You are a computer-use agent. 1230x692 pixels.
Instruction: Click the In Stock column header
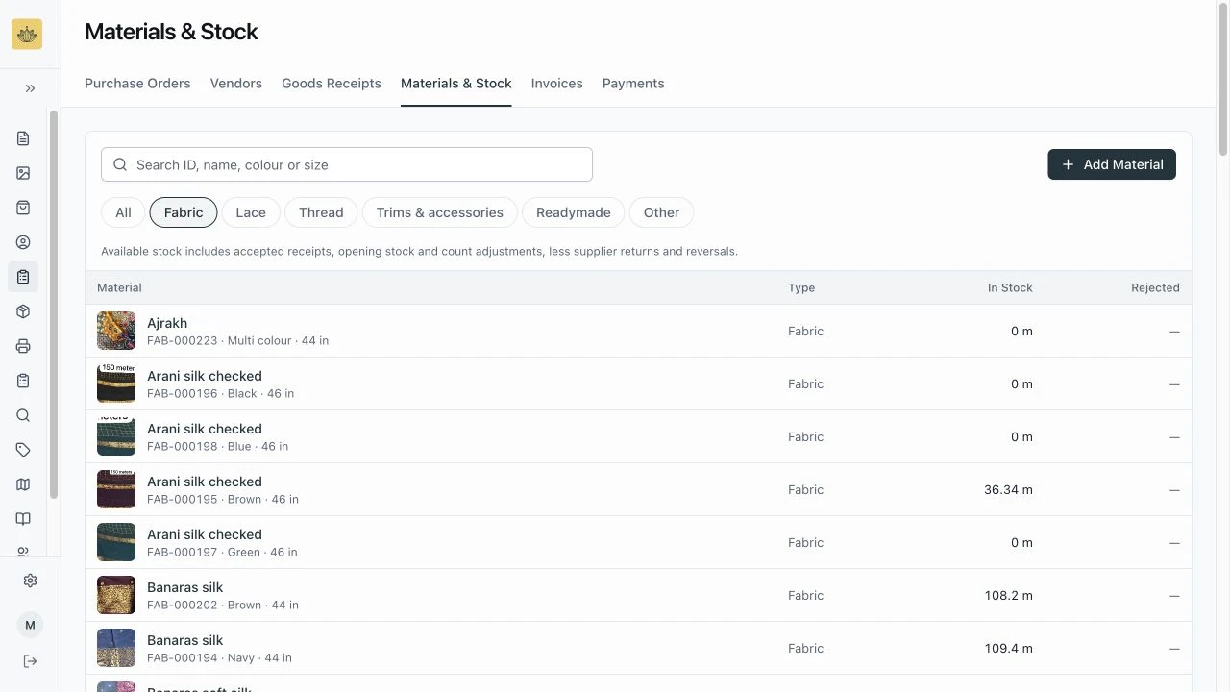1010,287
